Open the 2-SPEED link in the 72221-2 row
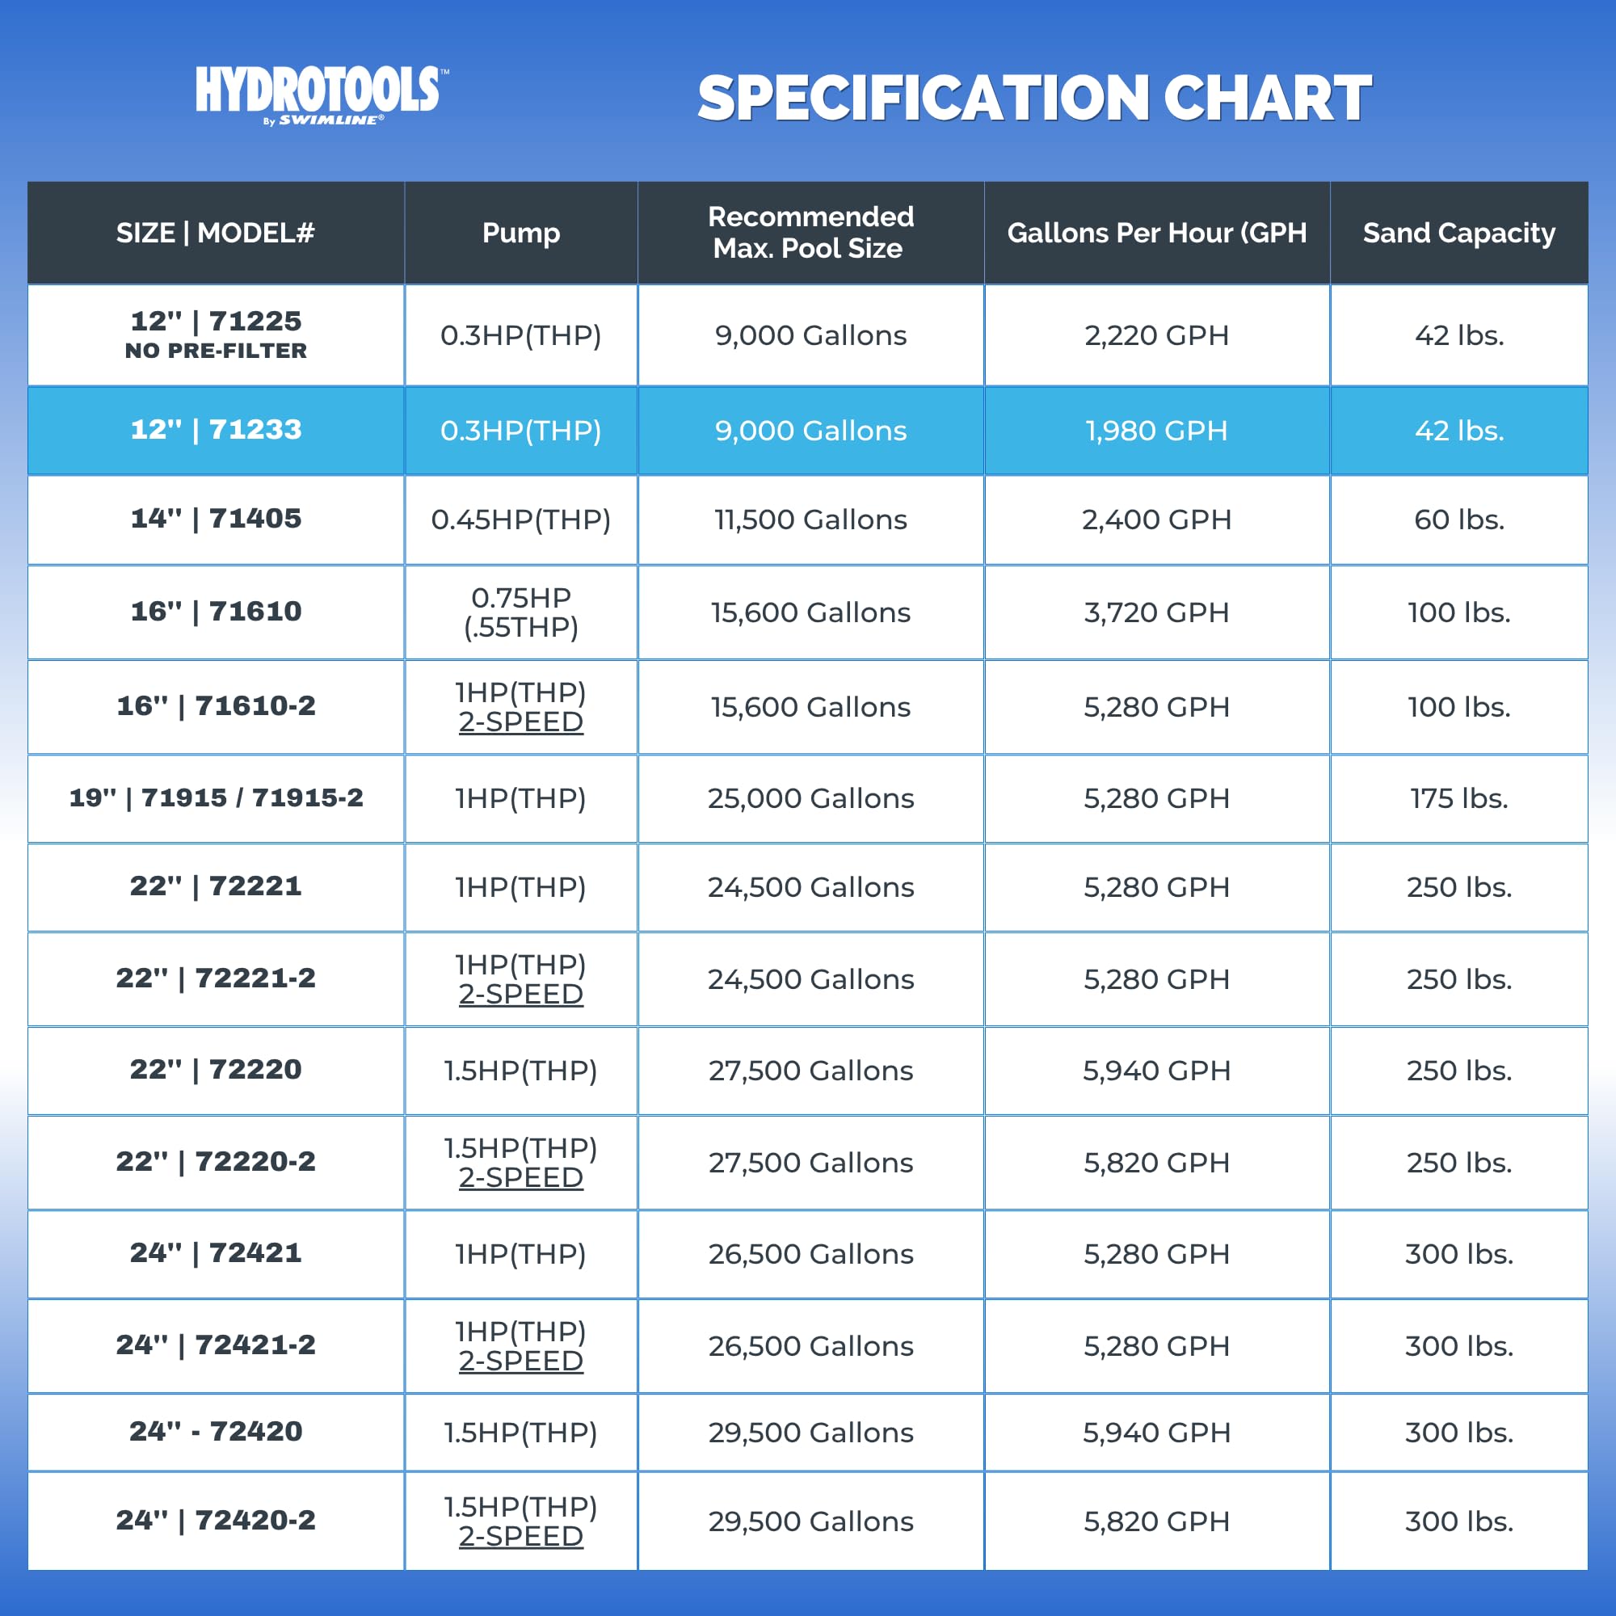1616x1616 pixels. coord(520,994)
